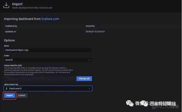Expand the Elasticsearch dropdown chevron
Screen dimensions: 182x112
[89, 88]
